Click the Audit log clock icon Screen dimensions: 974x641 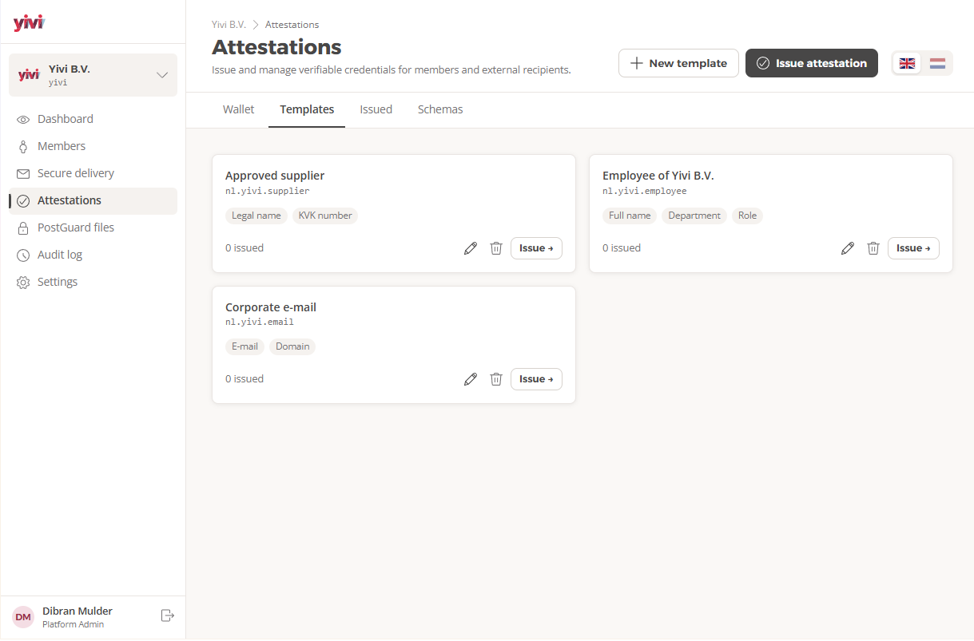[23, 255]
